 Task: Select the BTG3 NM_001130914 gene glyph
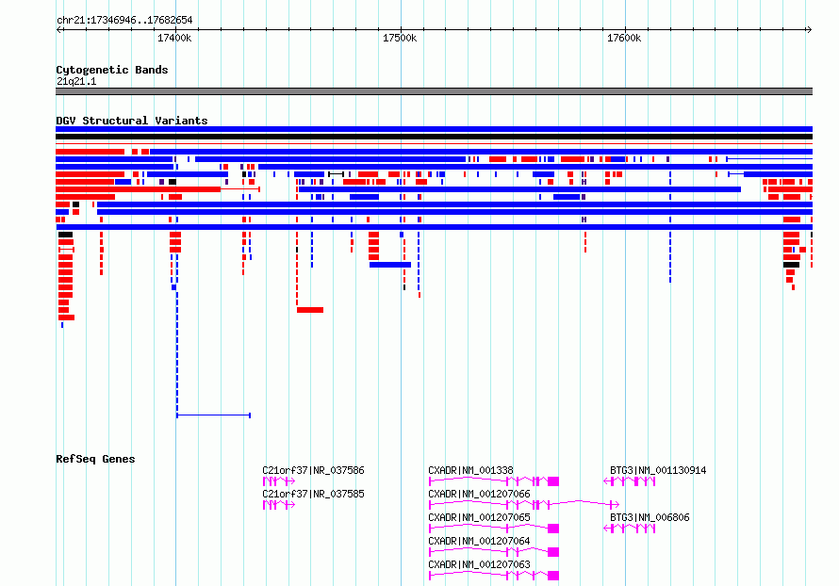coord(630,481)
